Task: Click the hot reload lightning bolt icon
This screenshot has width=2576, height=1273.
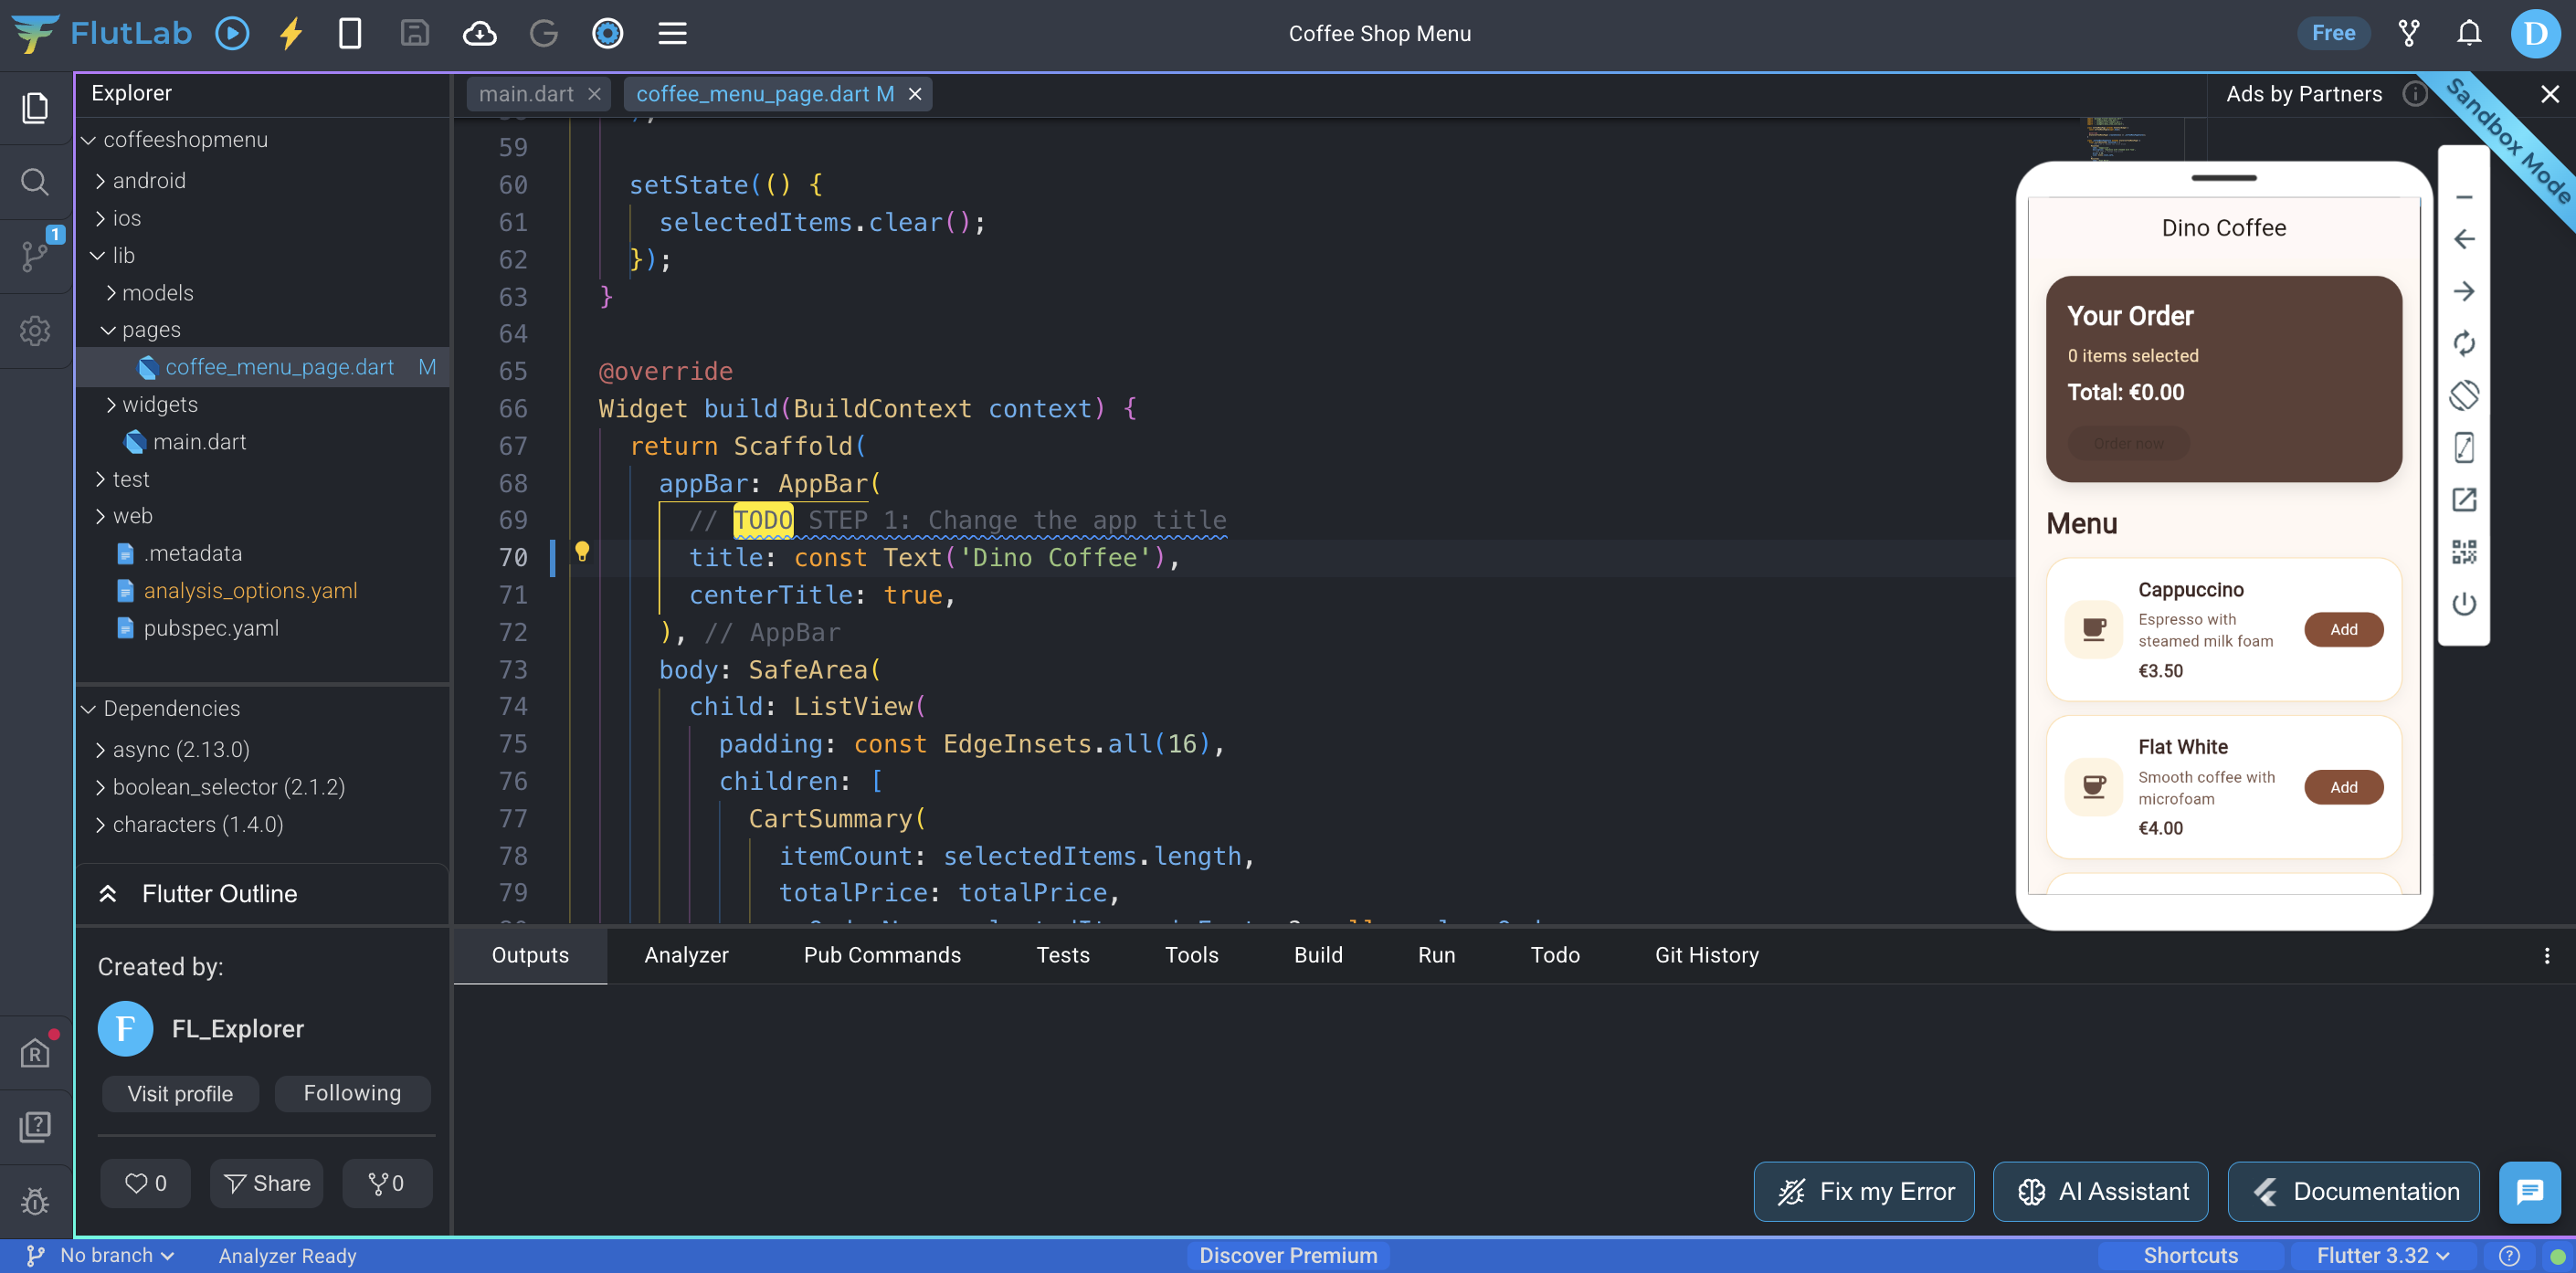Action: click(x=291, y=33)
